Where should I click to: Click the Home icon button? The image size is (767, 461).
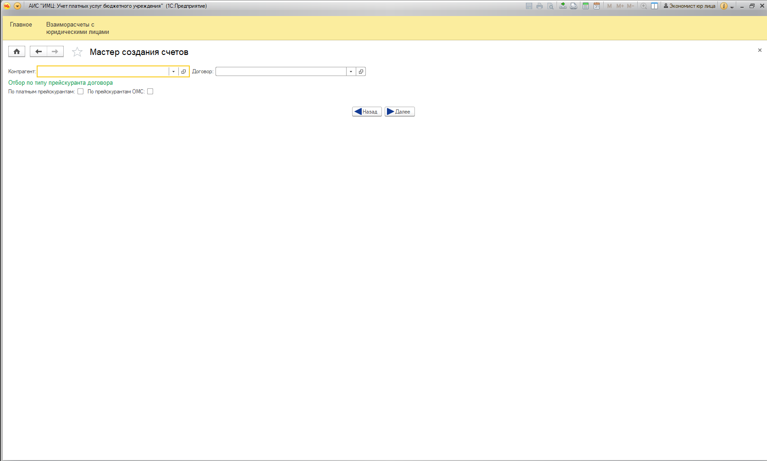pyautogui.click(x=17, y=52)
